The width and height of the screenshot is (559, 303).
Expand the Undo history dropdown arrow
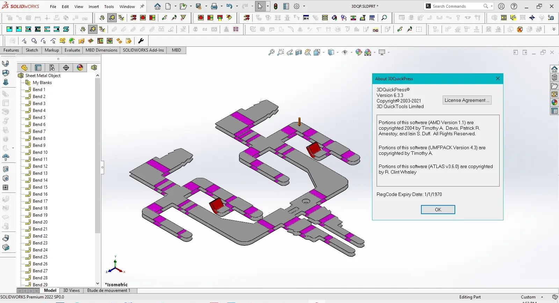pyautogui.click(x=237, y=6)
